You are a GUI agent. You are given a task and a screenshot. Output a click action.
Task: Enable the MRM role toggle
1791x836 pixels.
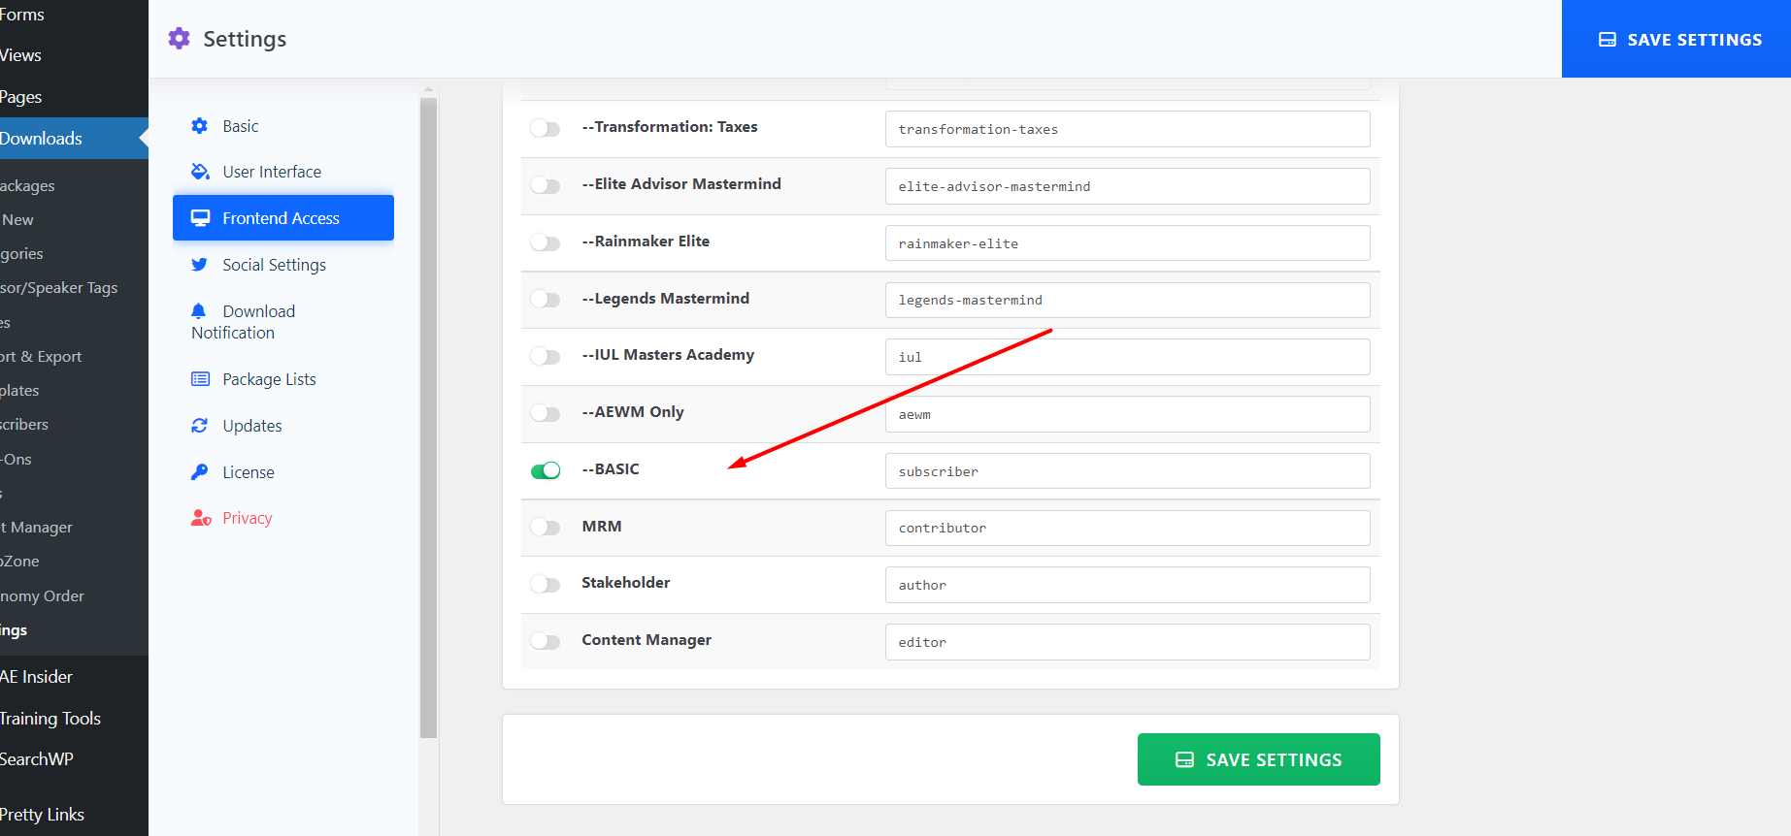click(x=546, y=528)
